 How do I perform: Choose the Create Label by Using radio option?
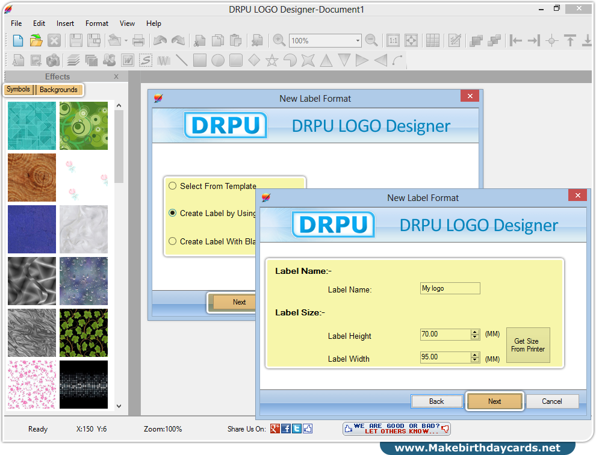coord(173,213)
